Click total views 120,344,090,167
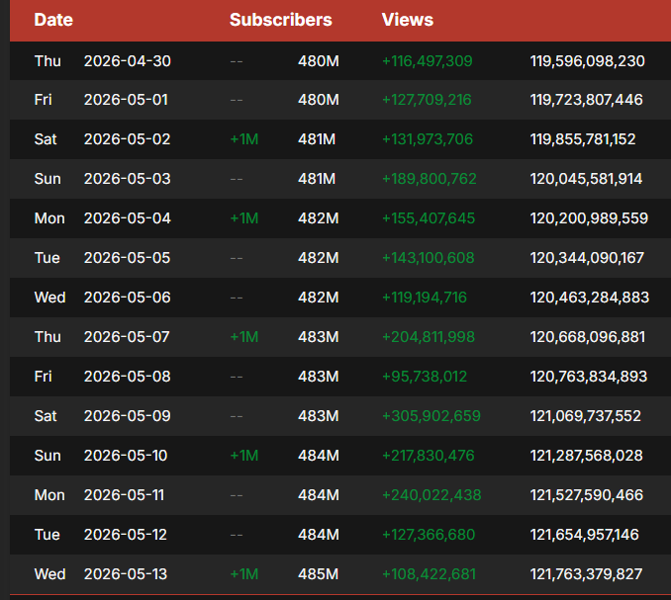Viewport: 671px width, 600px height. click(x=587, y=258)
